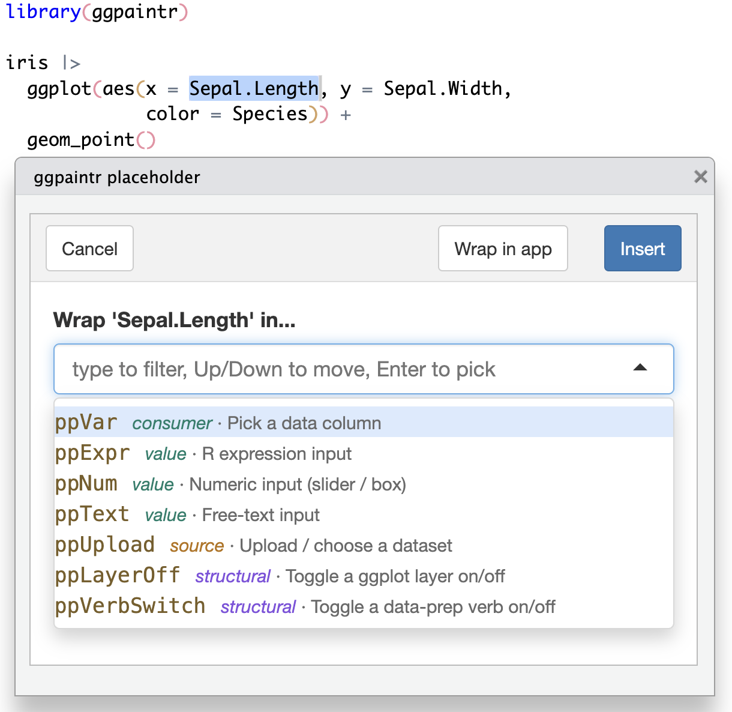This screenshot has height=712, width=732.
Task: Click Species in the aes call
Action: [x=270, y=113]
